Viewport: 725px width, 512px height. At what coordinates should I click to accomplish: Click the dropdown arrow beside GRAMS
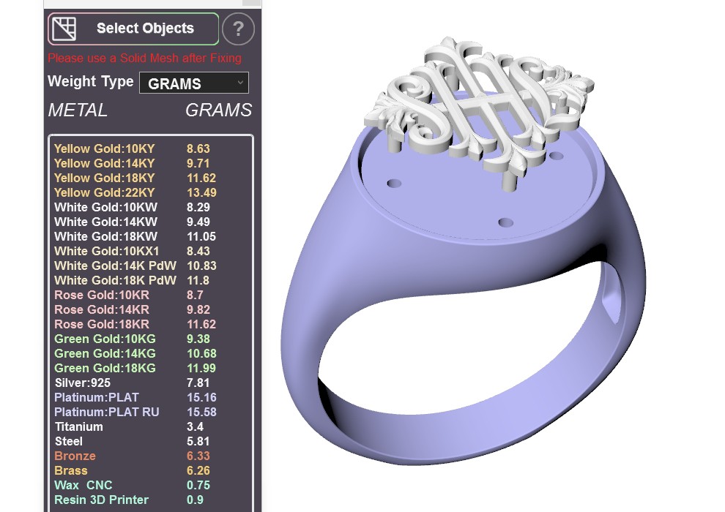point(240,83)
